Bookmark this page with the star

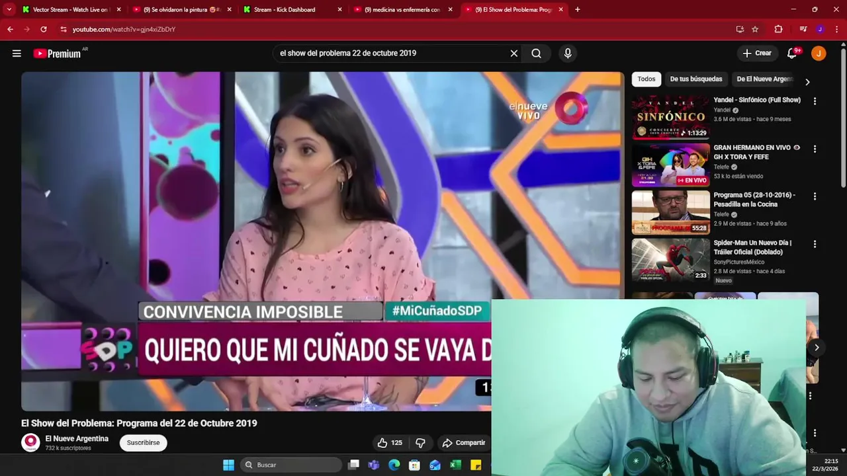(755, 29)
